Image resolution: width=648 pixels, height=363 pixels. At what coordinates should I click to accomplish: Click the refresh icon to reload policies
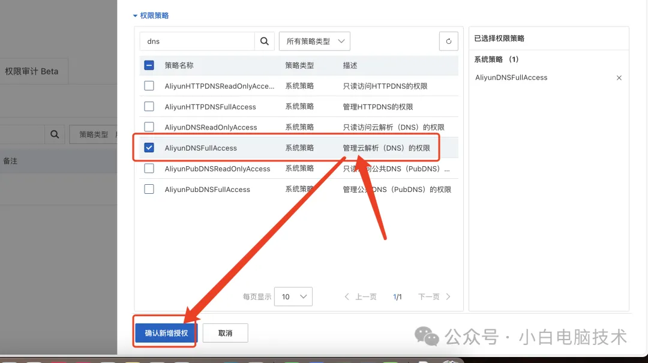448,41
